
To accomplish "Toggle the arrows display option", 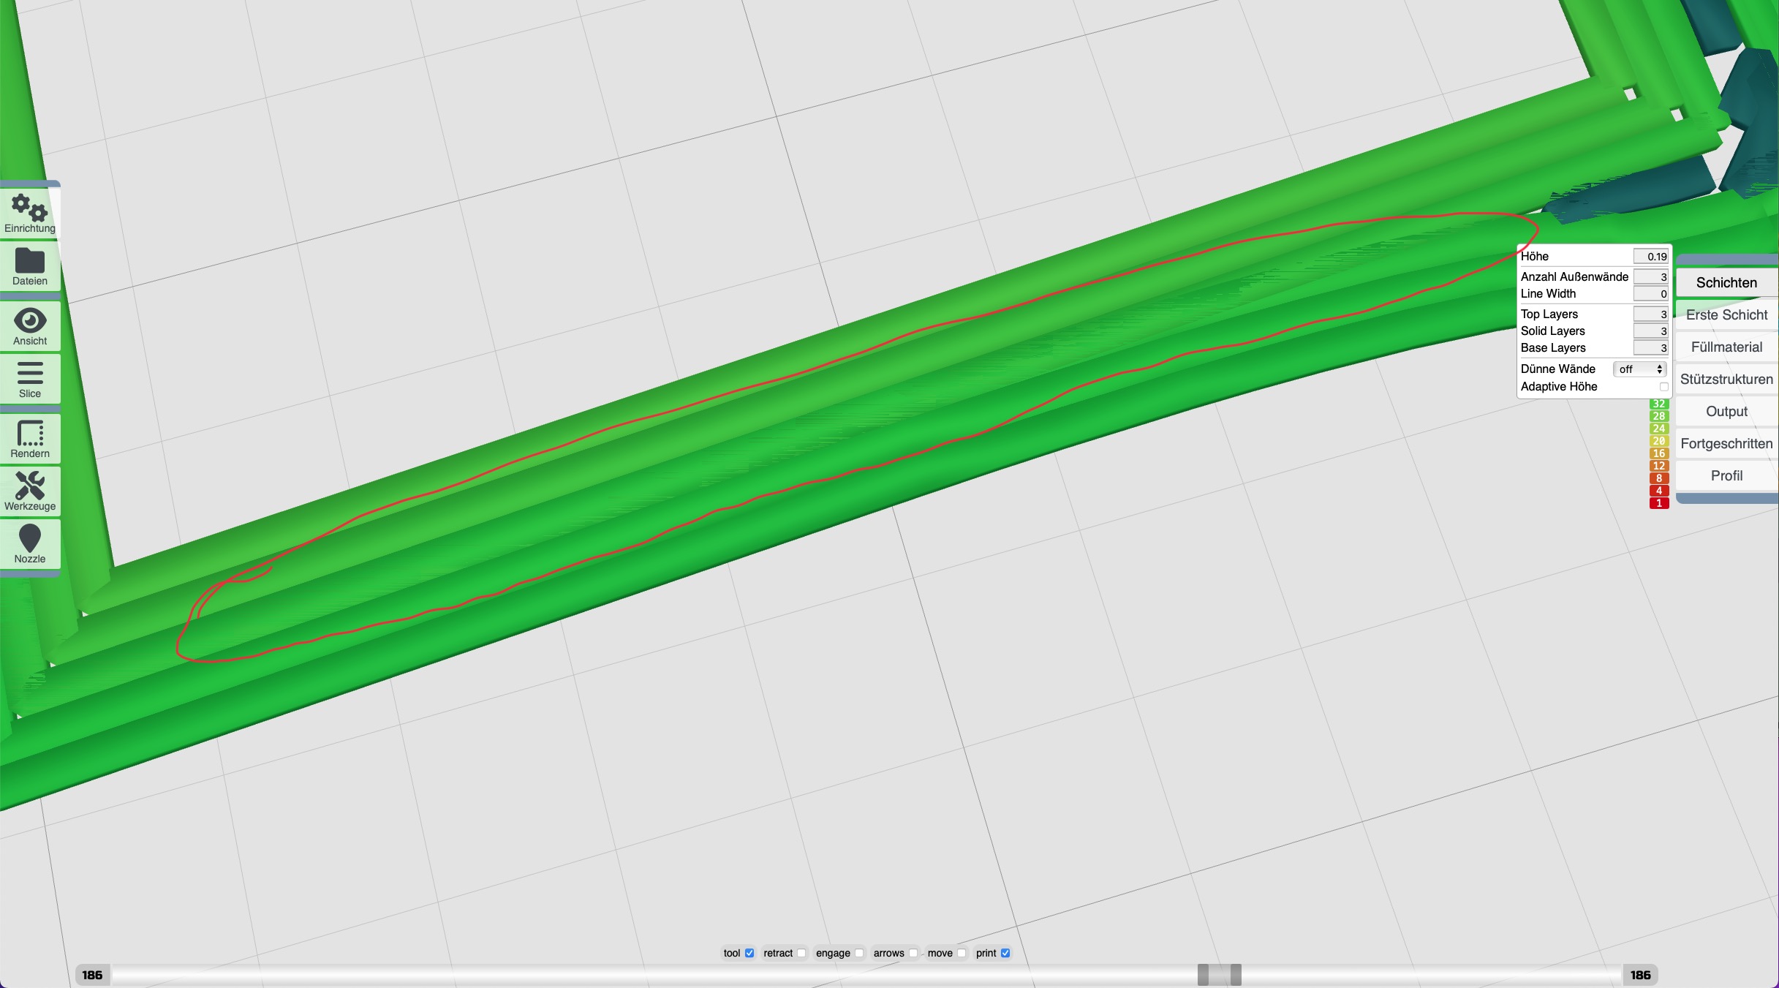I will (913, 953).
